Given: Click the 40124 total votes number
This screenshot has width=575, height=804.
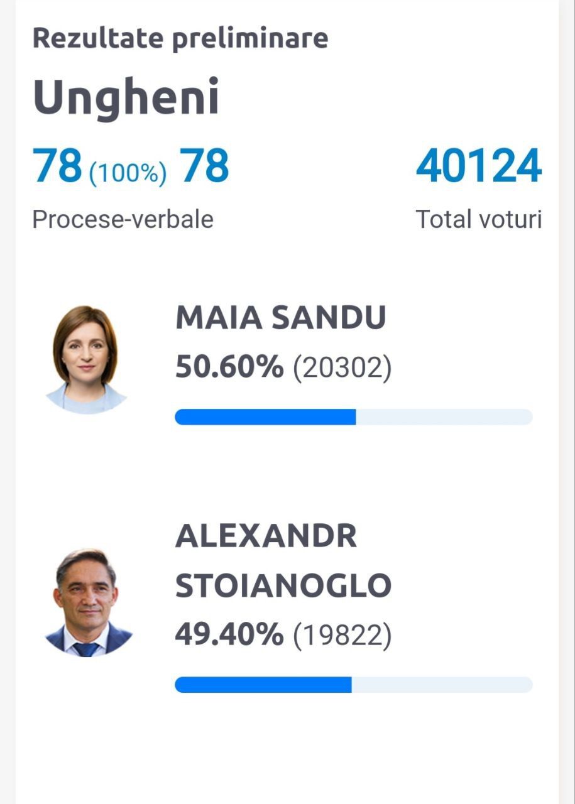Looking at the screenshot, I should pyautogui.click(x=479, y=166).
